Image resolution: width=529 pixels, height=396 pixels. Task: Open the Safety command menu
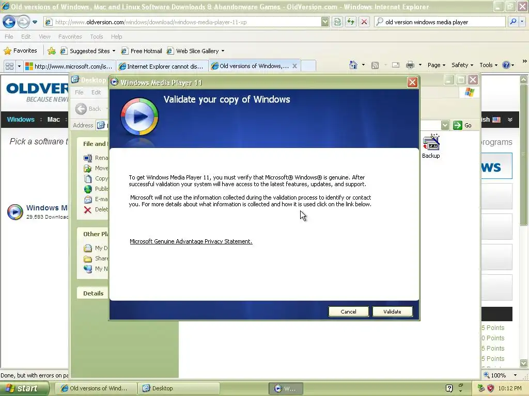point(462,65)
